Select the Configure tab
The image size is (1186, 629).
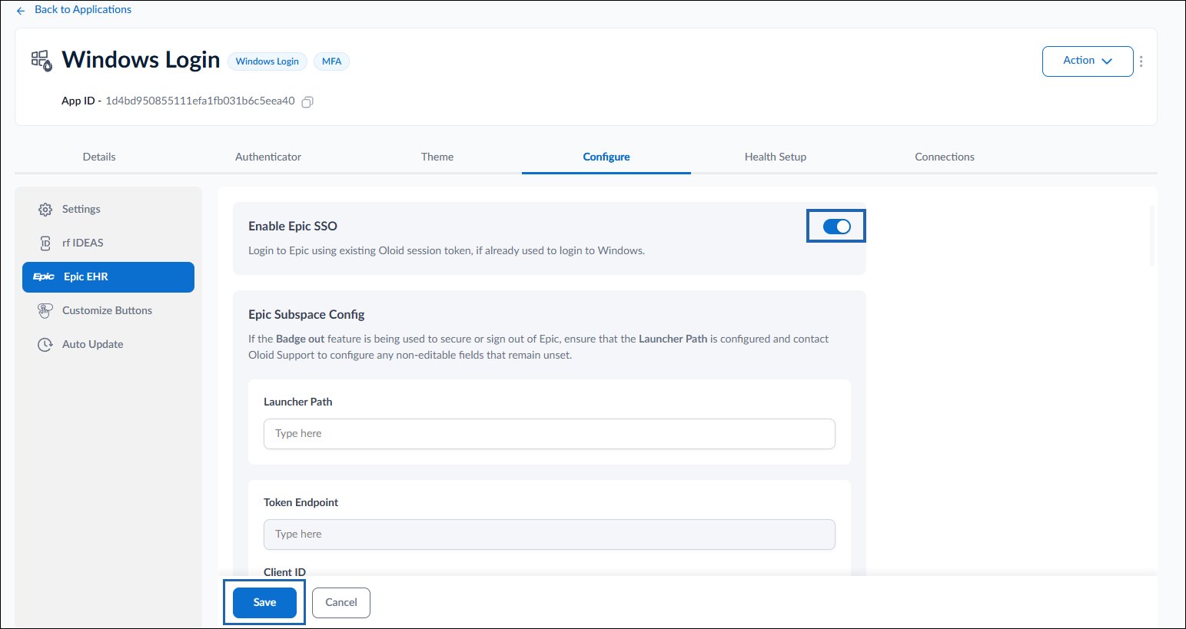[606, 157]
